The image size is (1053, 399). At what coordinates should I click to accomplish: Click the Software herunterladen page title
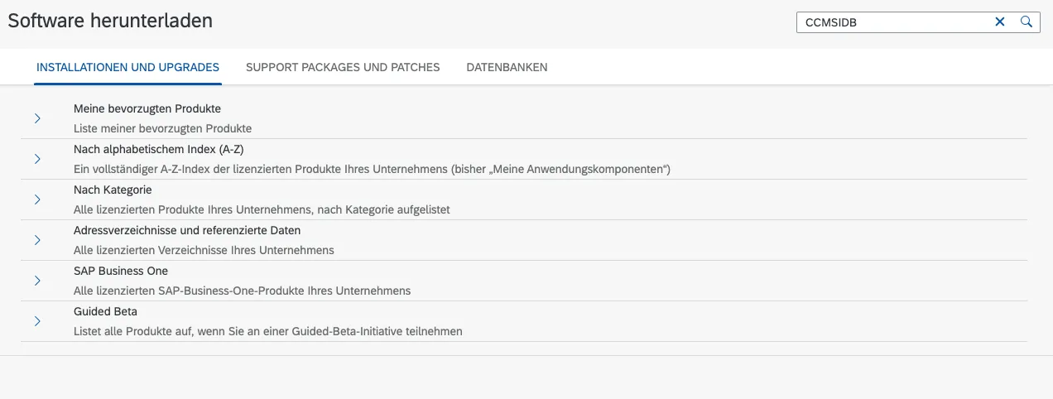(110, 22)
